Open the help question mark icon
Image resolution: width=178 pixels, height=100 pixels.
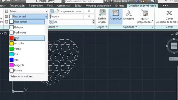click(x=153, y=1)
